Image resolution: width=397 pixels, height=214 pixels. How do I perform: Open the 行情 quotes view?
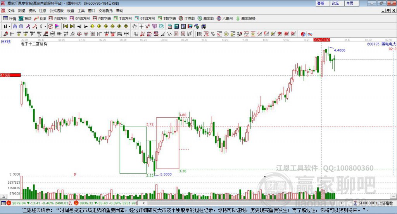[x=9, y=19]
